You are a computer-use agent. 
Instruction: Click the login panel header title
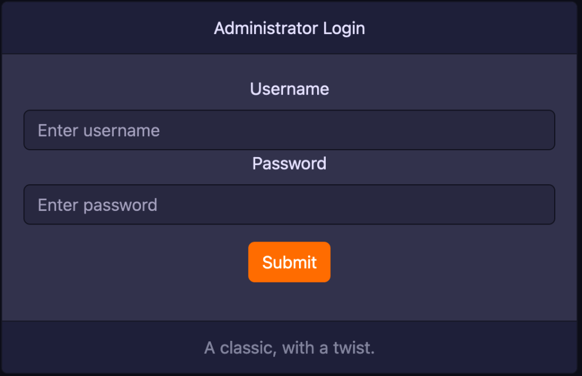(289, 28)
